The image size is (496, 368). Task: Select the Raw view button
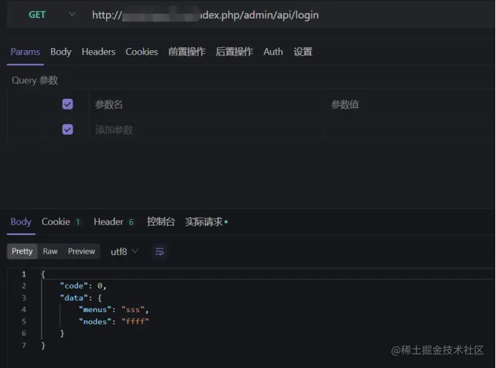pyautogui.click(x=50, y=251)
